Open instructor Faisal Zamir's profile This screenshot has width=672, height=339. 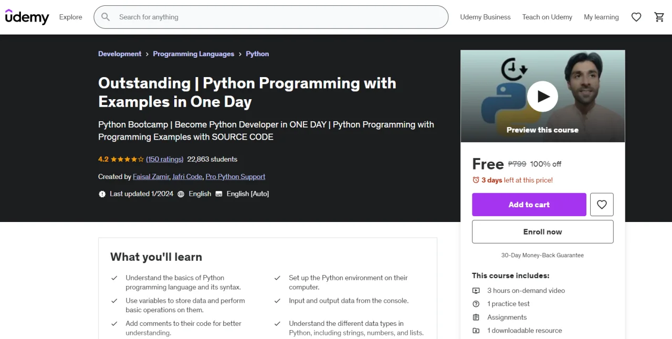151,177
